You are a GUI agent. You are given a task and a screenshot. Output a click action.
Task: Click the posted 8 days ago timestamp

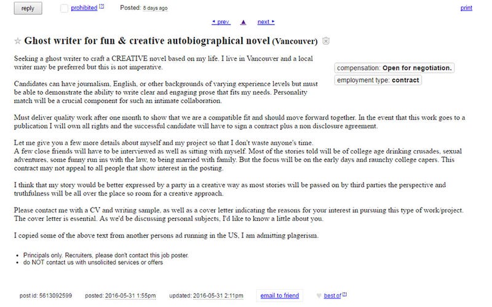(x=156, y=8)
